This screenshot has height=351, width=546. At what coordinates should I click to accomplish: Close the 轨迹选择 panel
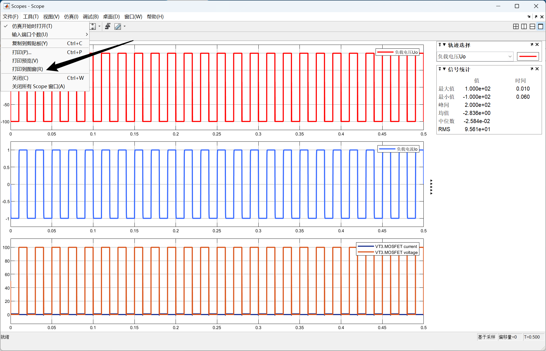click(x=537, y=45)
